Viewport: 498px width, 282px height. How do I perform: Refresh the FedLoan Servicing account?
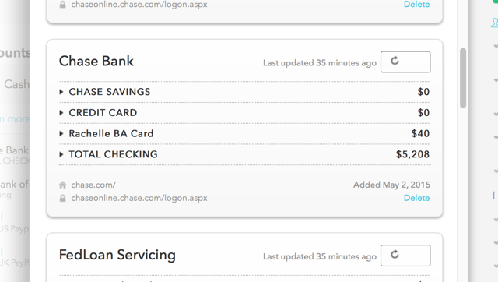tap(405, 256)
